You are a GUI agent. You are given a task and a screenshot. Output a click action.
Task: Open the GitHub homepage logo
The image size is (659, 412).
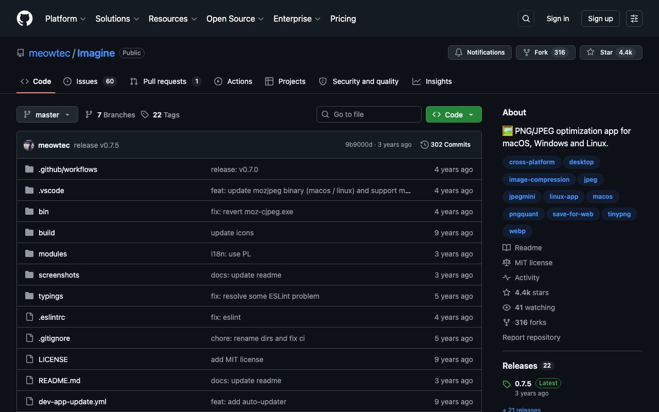pos(25,19)
